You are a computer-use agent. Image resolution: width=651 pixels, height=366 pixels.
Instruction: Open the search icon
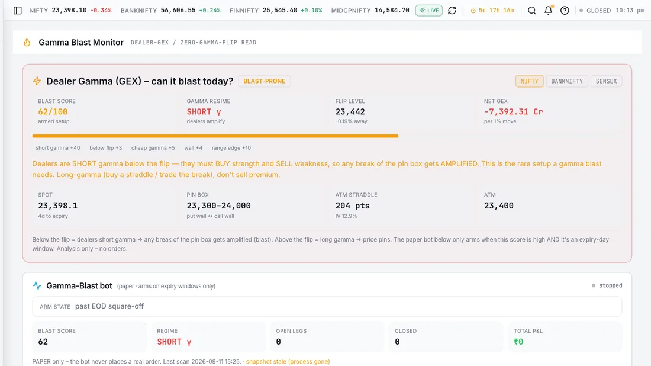click(532, 11)
